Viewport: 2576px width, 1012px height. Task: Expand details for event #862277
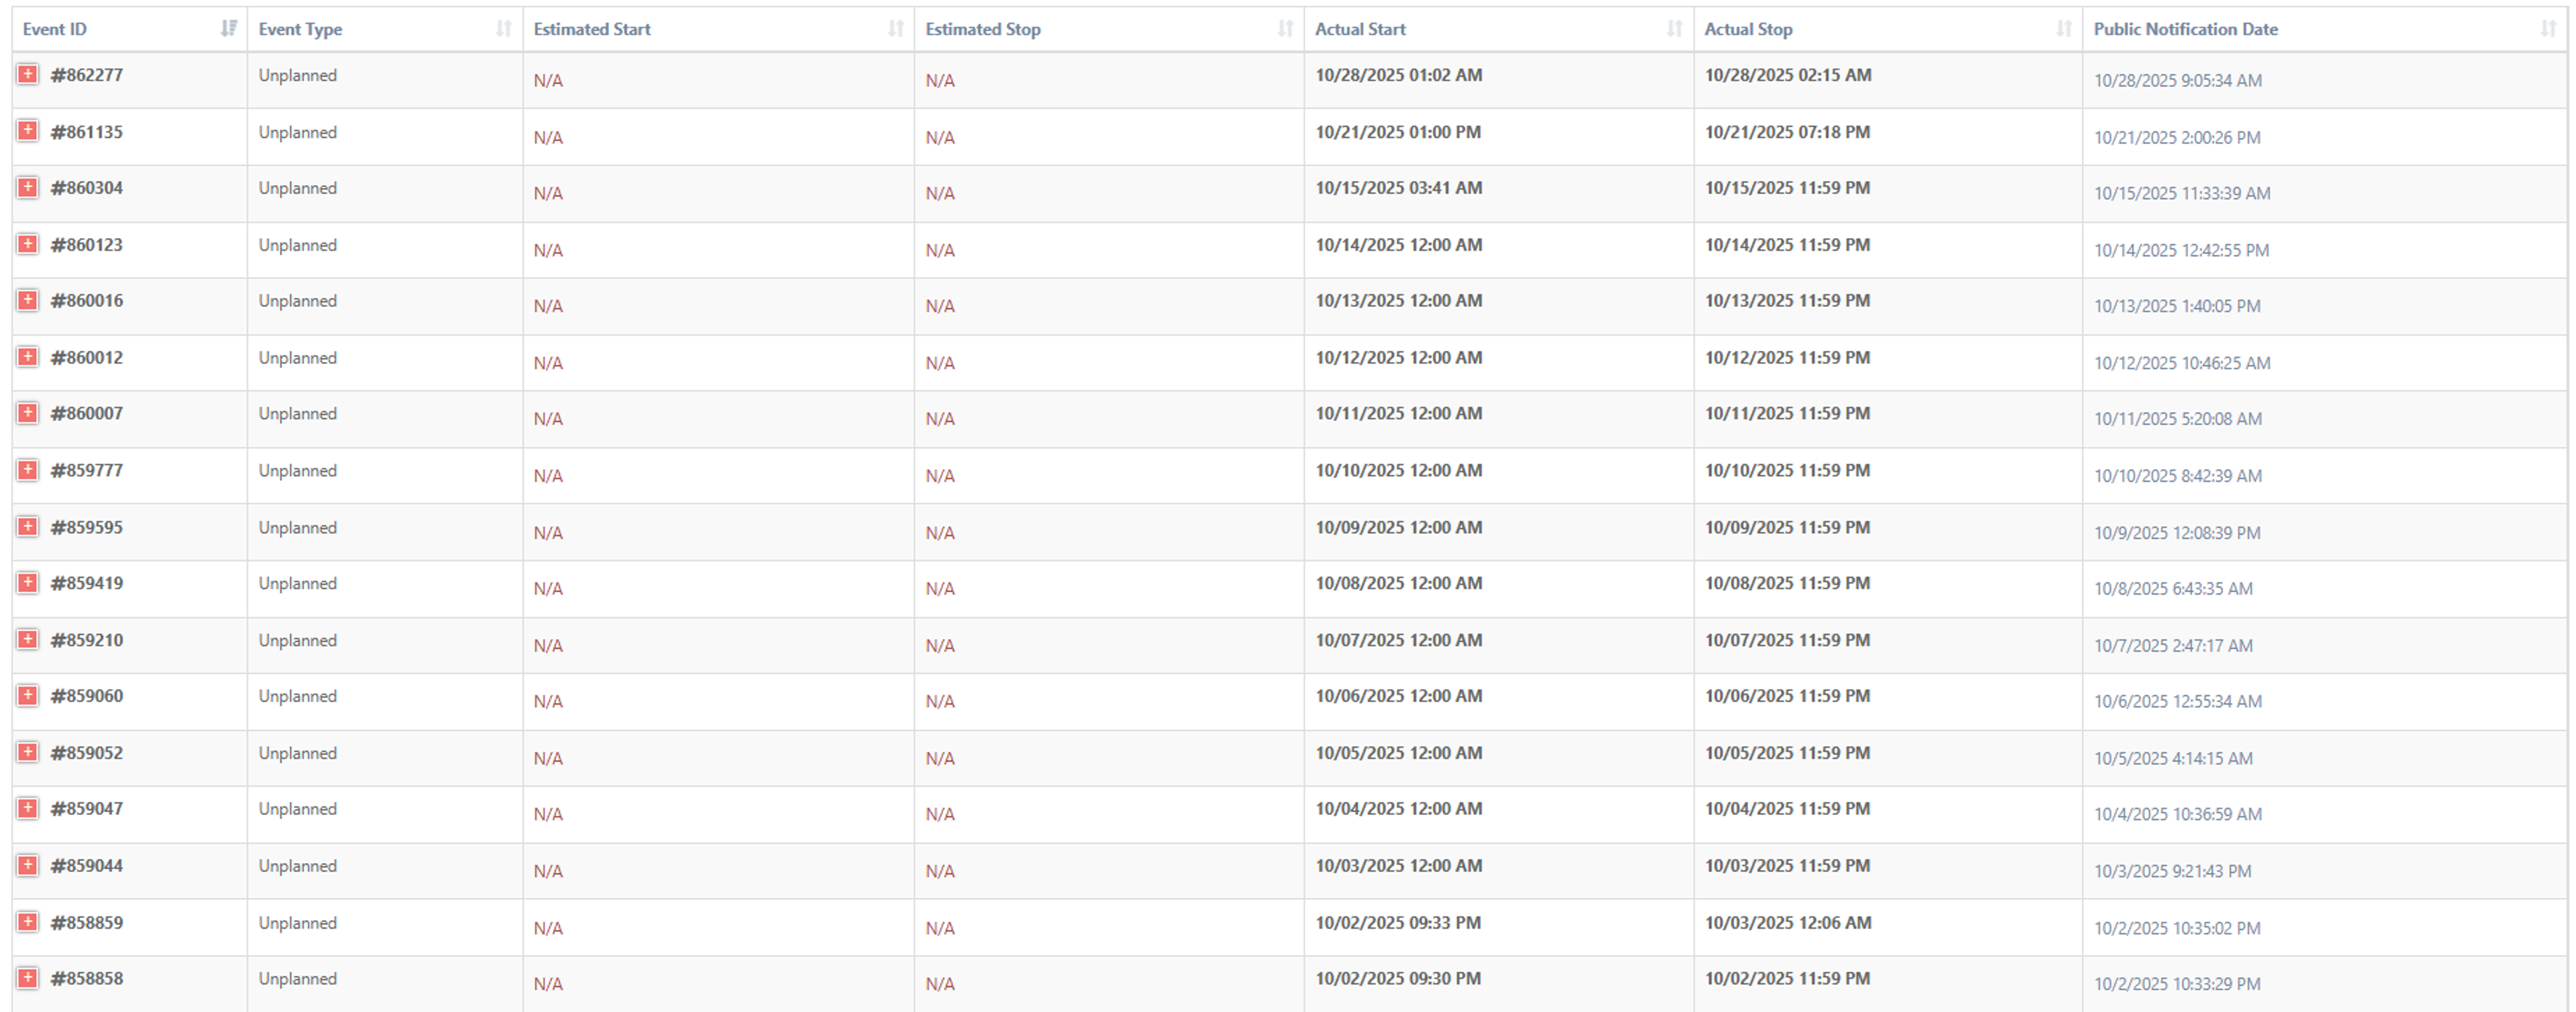tap(28, 74)
